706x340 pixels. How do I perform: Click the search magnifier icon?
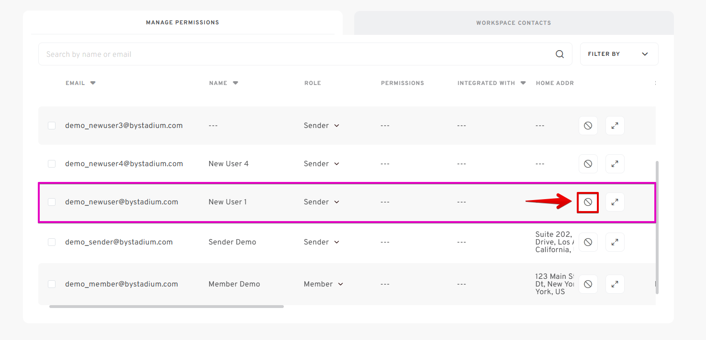(560, 54)
